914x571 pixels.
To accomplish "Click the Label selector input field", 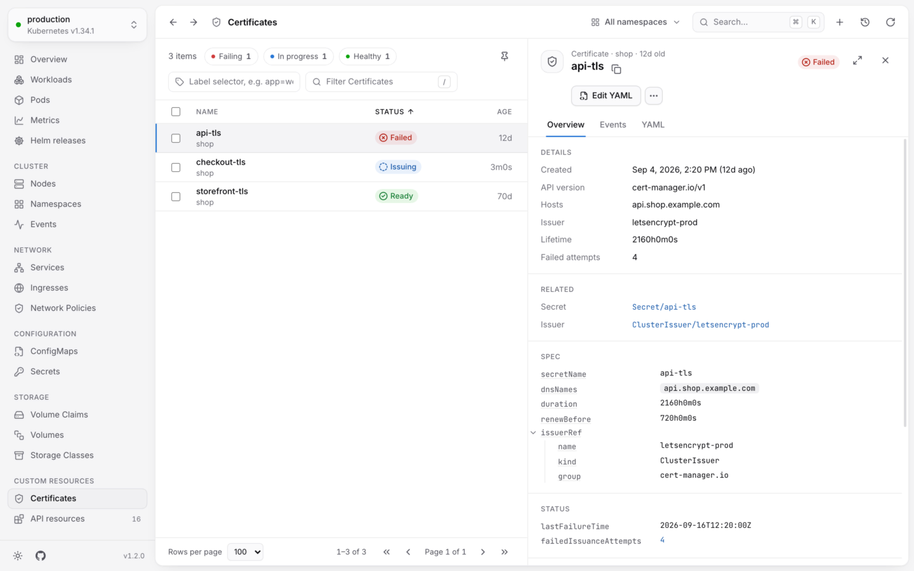I will (234, 82).
